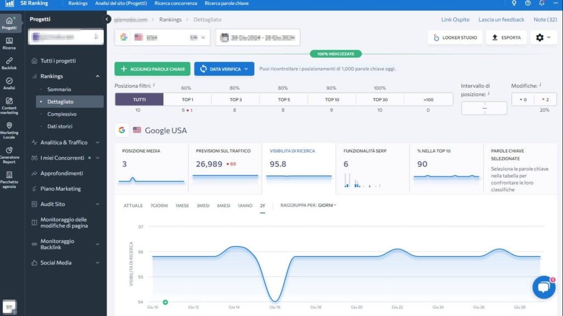Select the TOP 5 position filter

(284, 99)
